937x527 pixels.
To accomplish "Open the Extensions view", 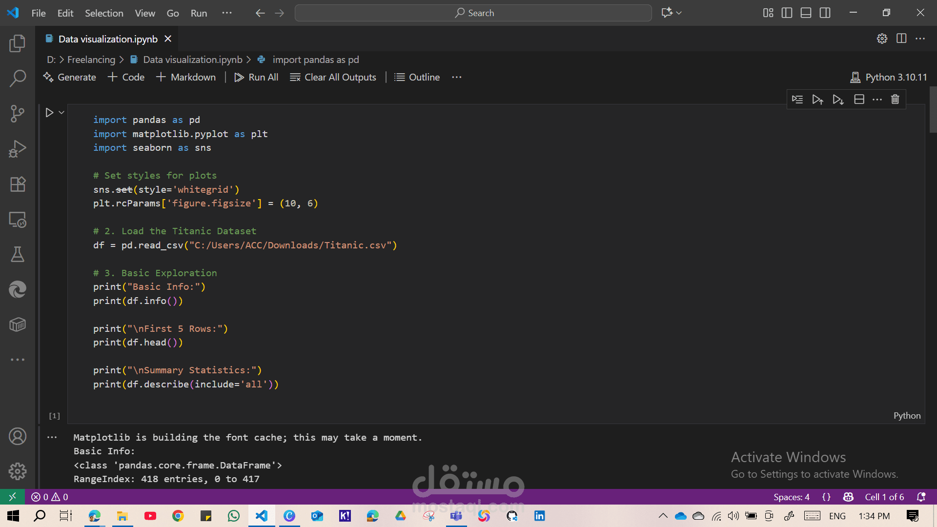I will (18, 184).
